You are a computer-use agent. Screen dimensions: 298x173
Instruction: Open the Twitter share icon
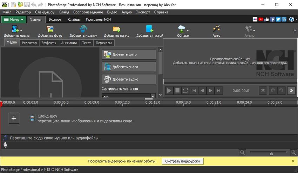(278, 19)
